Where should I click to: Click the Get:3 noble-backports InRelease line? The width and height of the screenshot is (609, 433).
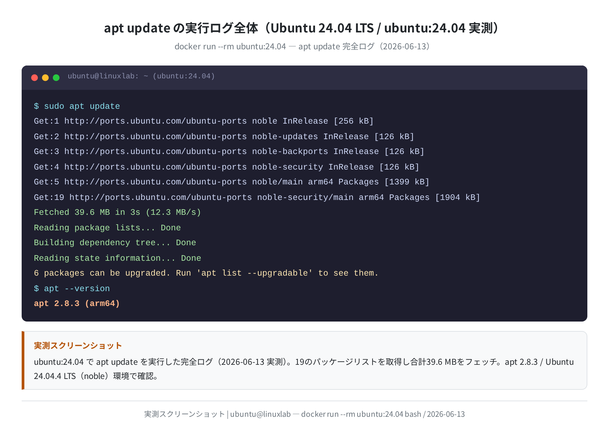pyautogui.click(x=229, y=152)
